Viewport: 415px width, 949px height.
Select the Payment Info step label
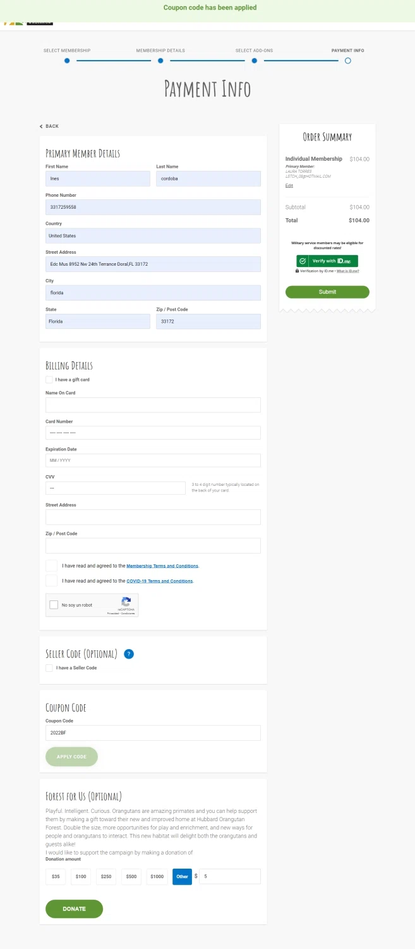click(348, 51)
